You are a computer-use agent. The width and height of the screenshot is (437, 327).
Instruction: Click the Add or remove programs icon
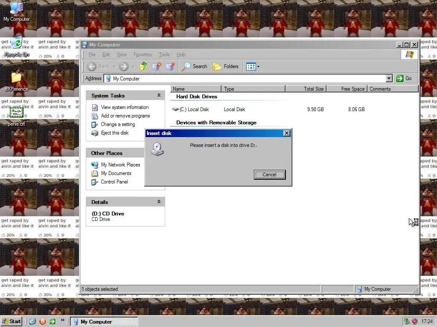coord(95,116)
